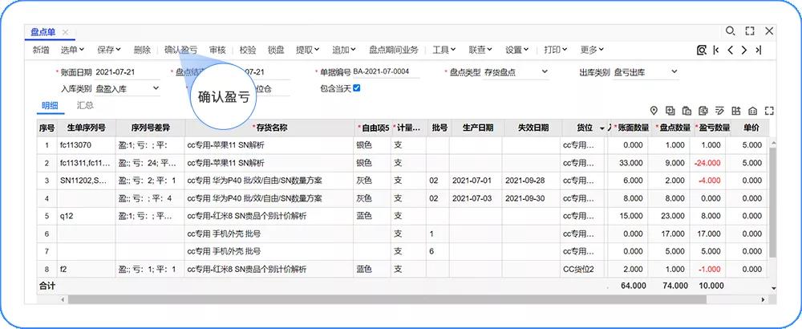
Task: Open the 更多 menu
Action: [592, 50]
